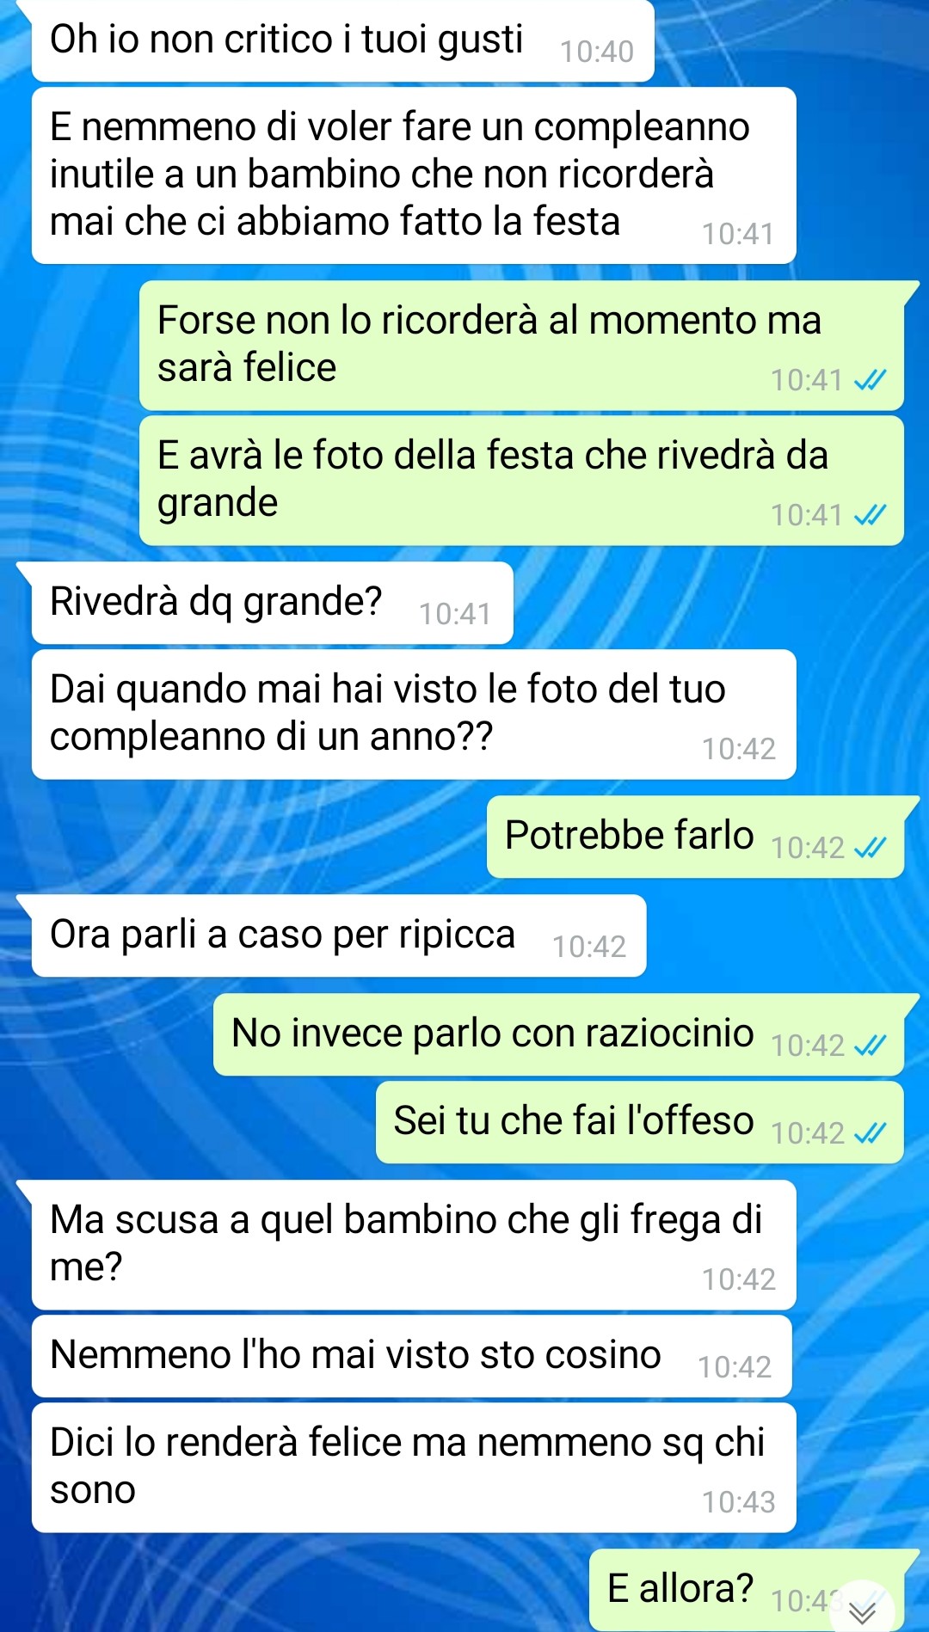Select message 'Oh io non critico i tuoi gusti'
The image size is (929, 1632).
pyautogui.click(x=342, y=40)
